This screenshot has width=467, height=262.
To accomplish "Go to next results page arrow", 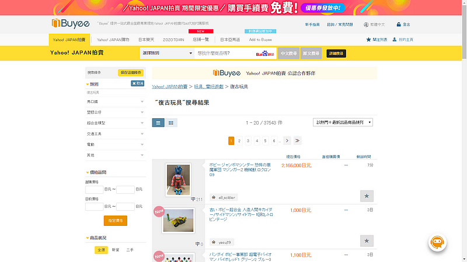I will pyautogui.click(x=287, y=140).
